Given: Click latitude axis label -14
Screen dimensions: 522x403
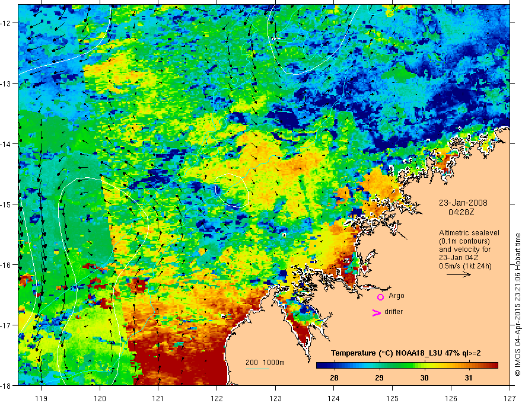Looking at the screenshot, I should point(6,144).
